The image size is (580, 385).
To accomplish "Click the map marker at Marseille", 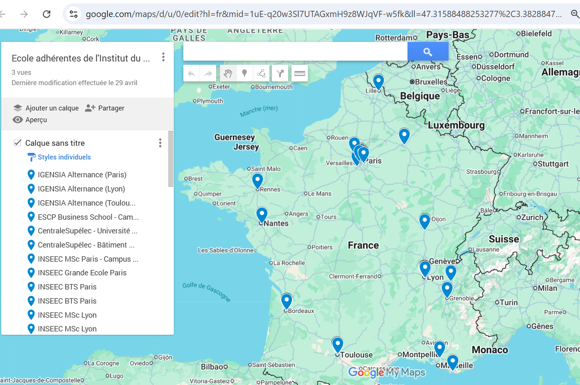I will pos(453,362).
